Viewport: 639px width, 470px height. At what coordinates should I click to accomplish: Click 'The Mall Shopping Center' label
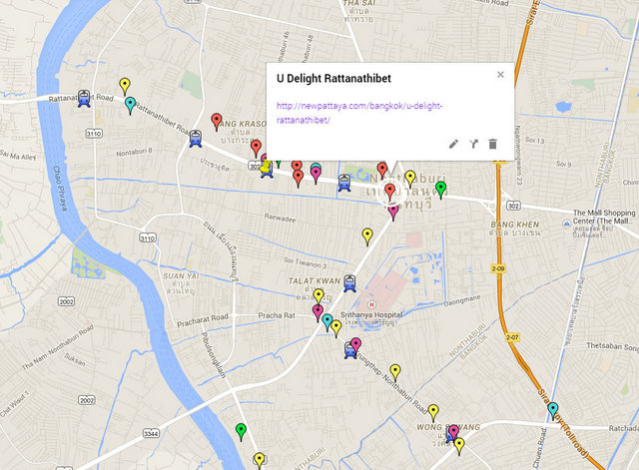(x=604, y=217)
